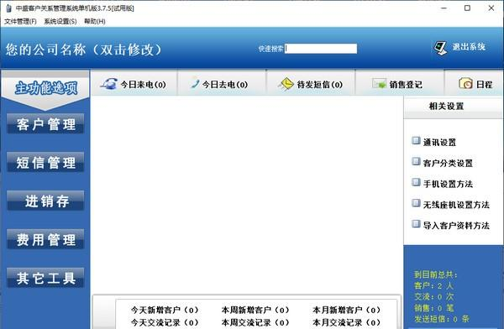Click the square icon beside 导入客户资料方法
The width and height of the screenshot is (504, 329).
click(x=416, y=223)
